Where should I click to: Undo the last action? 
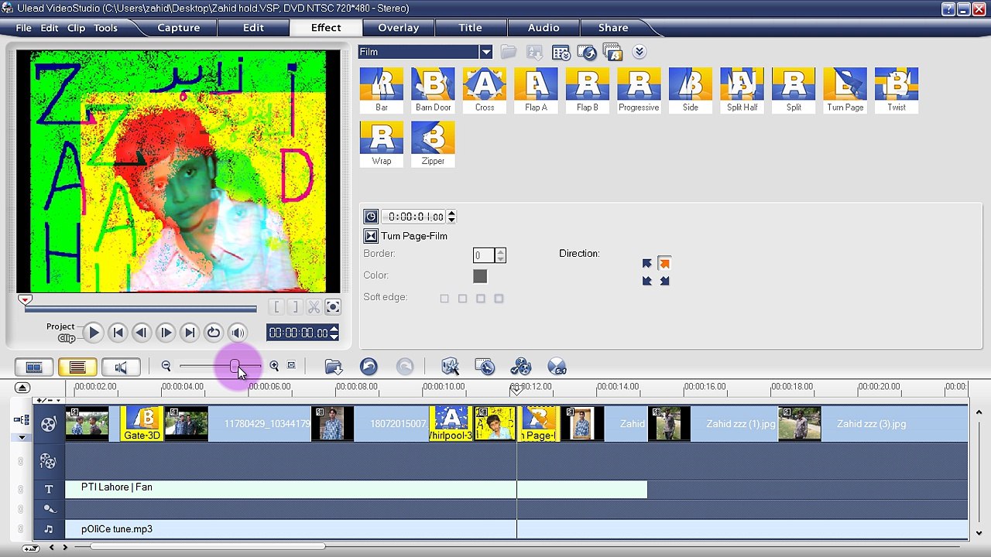click(369, 367)
